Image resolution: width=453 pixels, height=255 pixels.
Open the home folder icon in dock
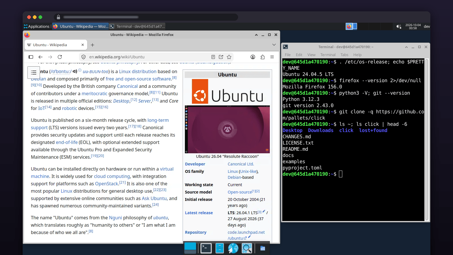coord(263,248)
